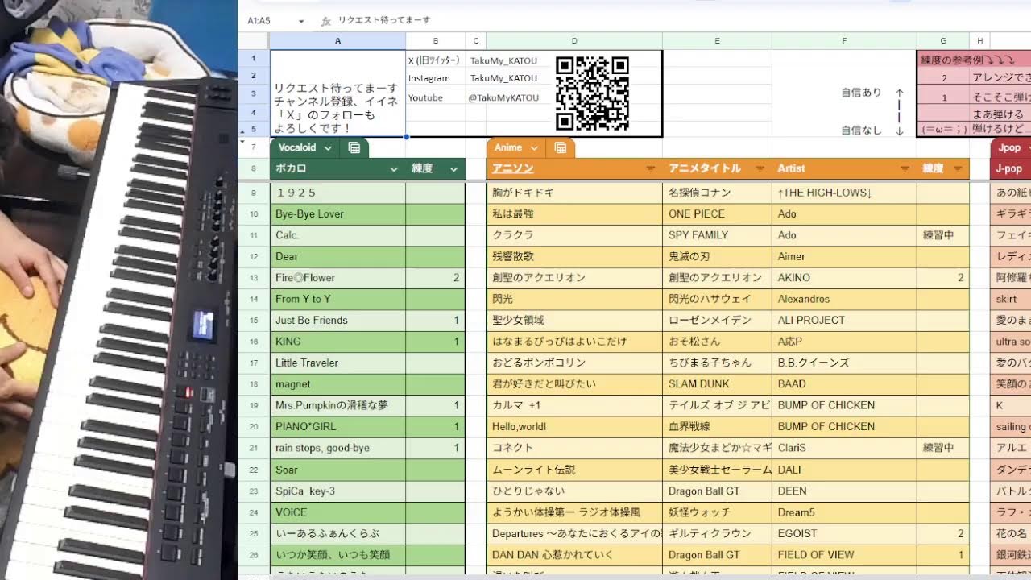Select column G header

[942, 41]
